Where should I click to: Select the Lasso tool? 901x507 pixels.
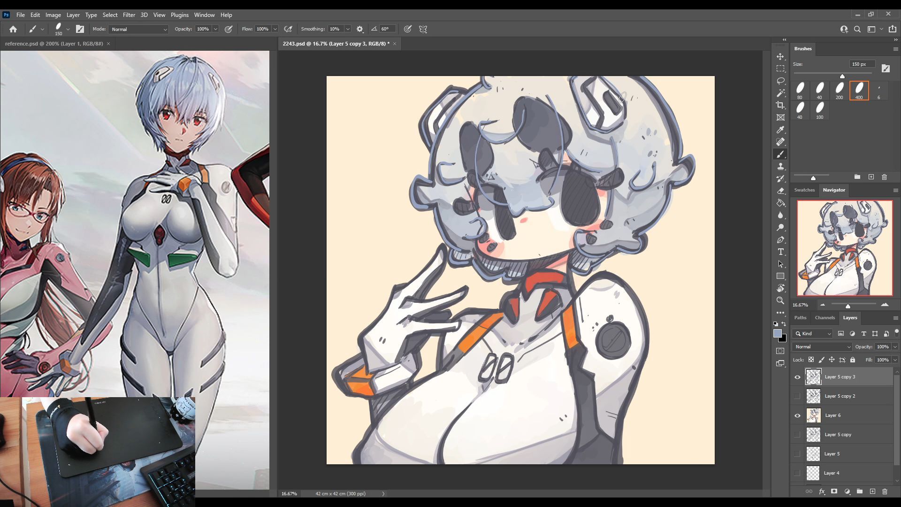(780, 81)
